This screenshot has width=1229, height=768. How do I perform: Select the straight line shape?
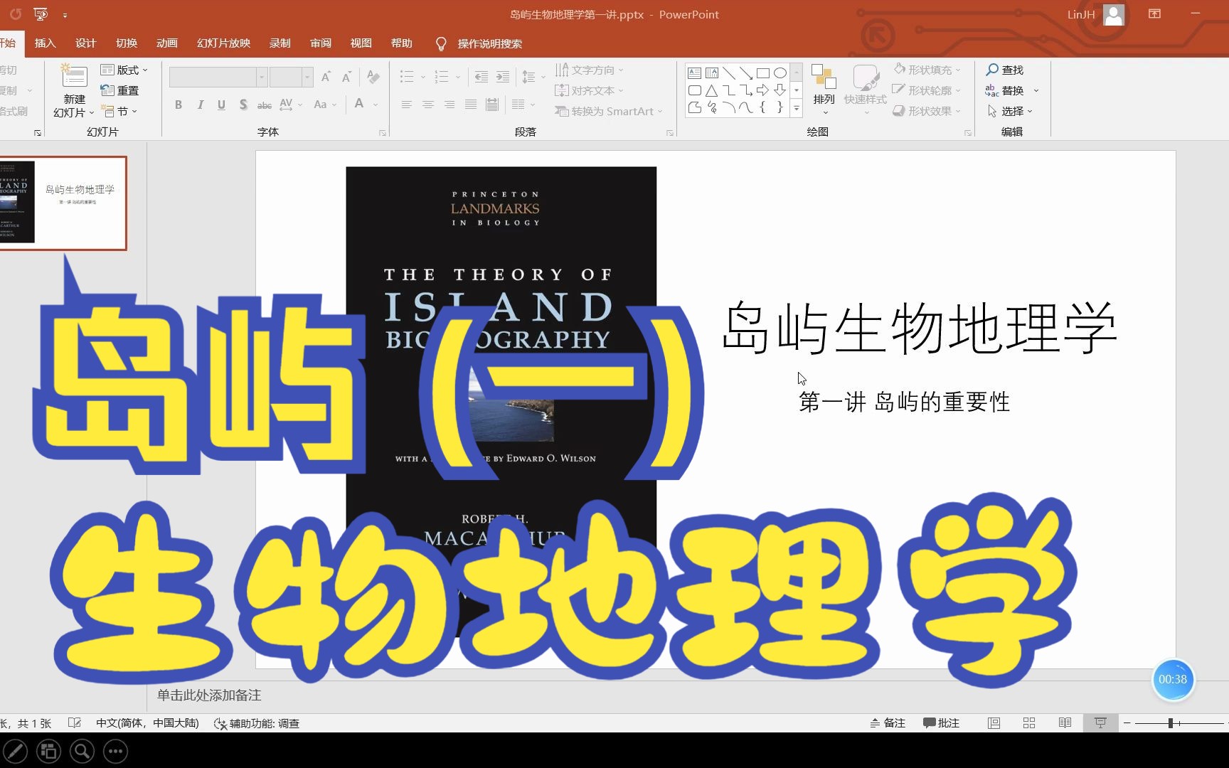click(x=729, y=73)
